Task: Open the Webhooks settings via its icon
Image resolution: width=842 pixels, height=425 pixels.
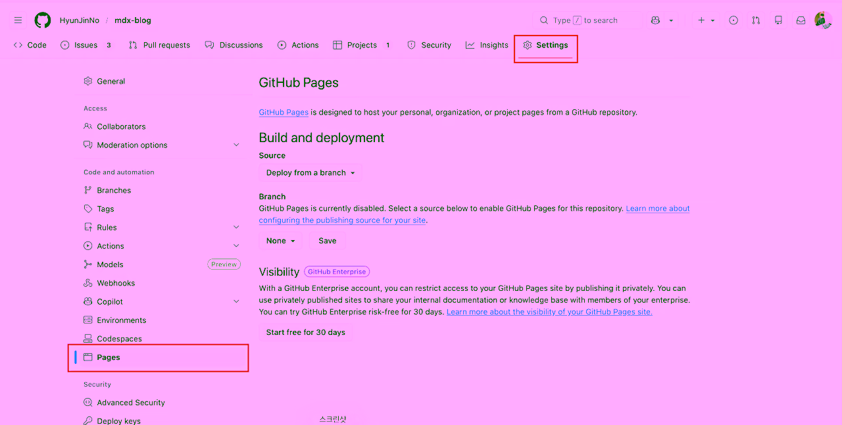Action: (88, 283)
